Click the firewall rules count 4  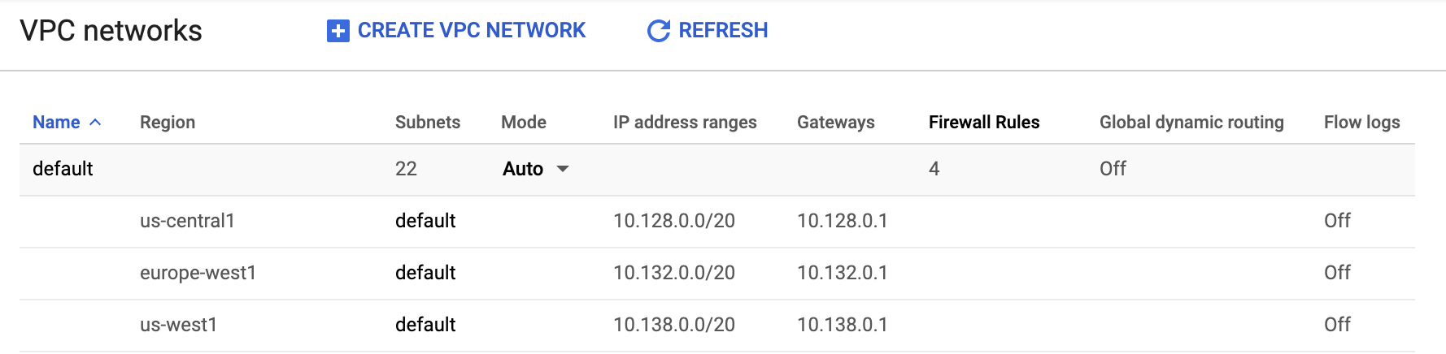click(934, 169)
